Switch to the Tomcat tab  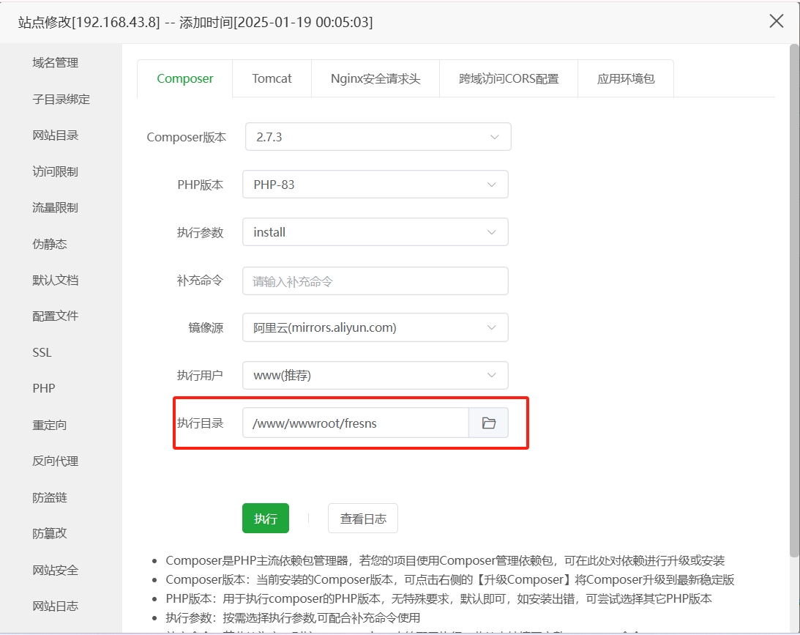coord(272,78)
